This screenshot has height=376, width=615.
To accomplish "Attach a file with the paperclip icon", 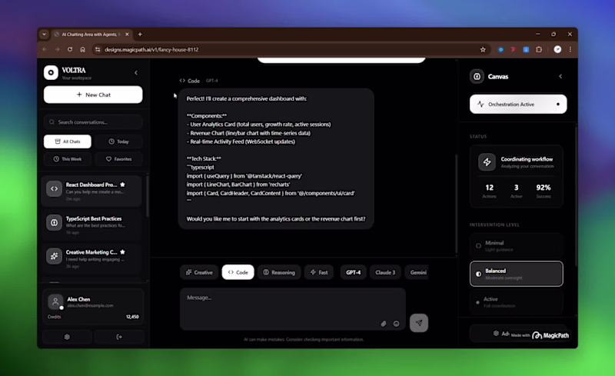I will tap(384, 324).
